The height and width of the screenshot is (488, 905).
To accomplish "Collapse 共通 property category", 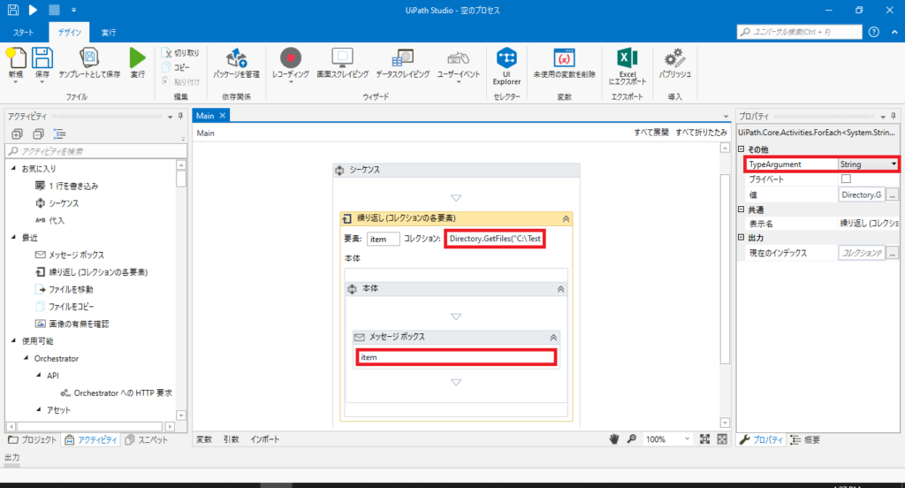I will click(x=741, y=210).
